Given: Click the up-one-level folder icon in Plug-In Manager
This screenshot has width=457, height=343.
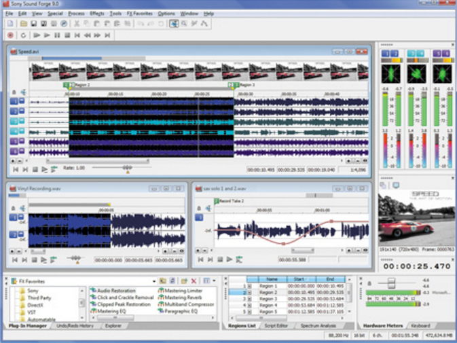Looking at the screenshot, I should point(163,281).
